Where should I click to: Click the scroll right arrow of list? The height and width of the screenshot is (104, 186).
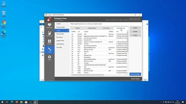[126, 75]
